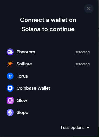Click the purple Glow wallet icon
99x137 pixels.
[x=10, y=100]
